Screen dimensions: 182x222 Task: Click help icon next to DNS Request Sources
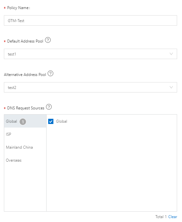tap(49, 107)
